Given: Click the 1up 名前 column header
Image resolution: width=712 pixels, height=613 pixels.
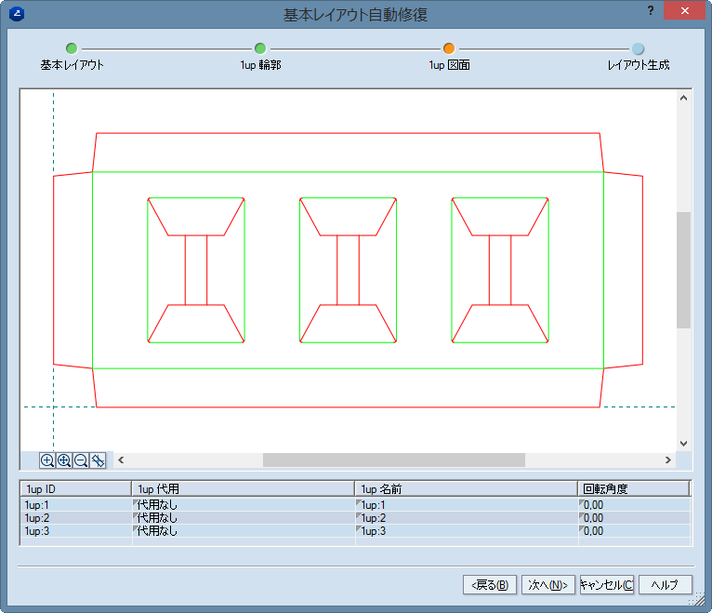Looking at the screenshot, I should coord(467,488).
